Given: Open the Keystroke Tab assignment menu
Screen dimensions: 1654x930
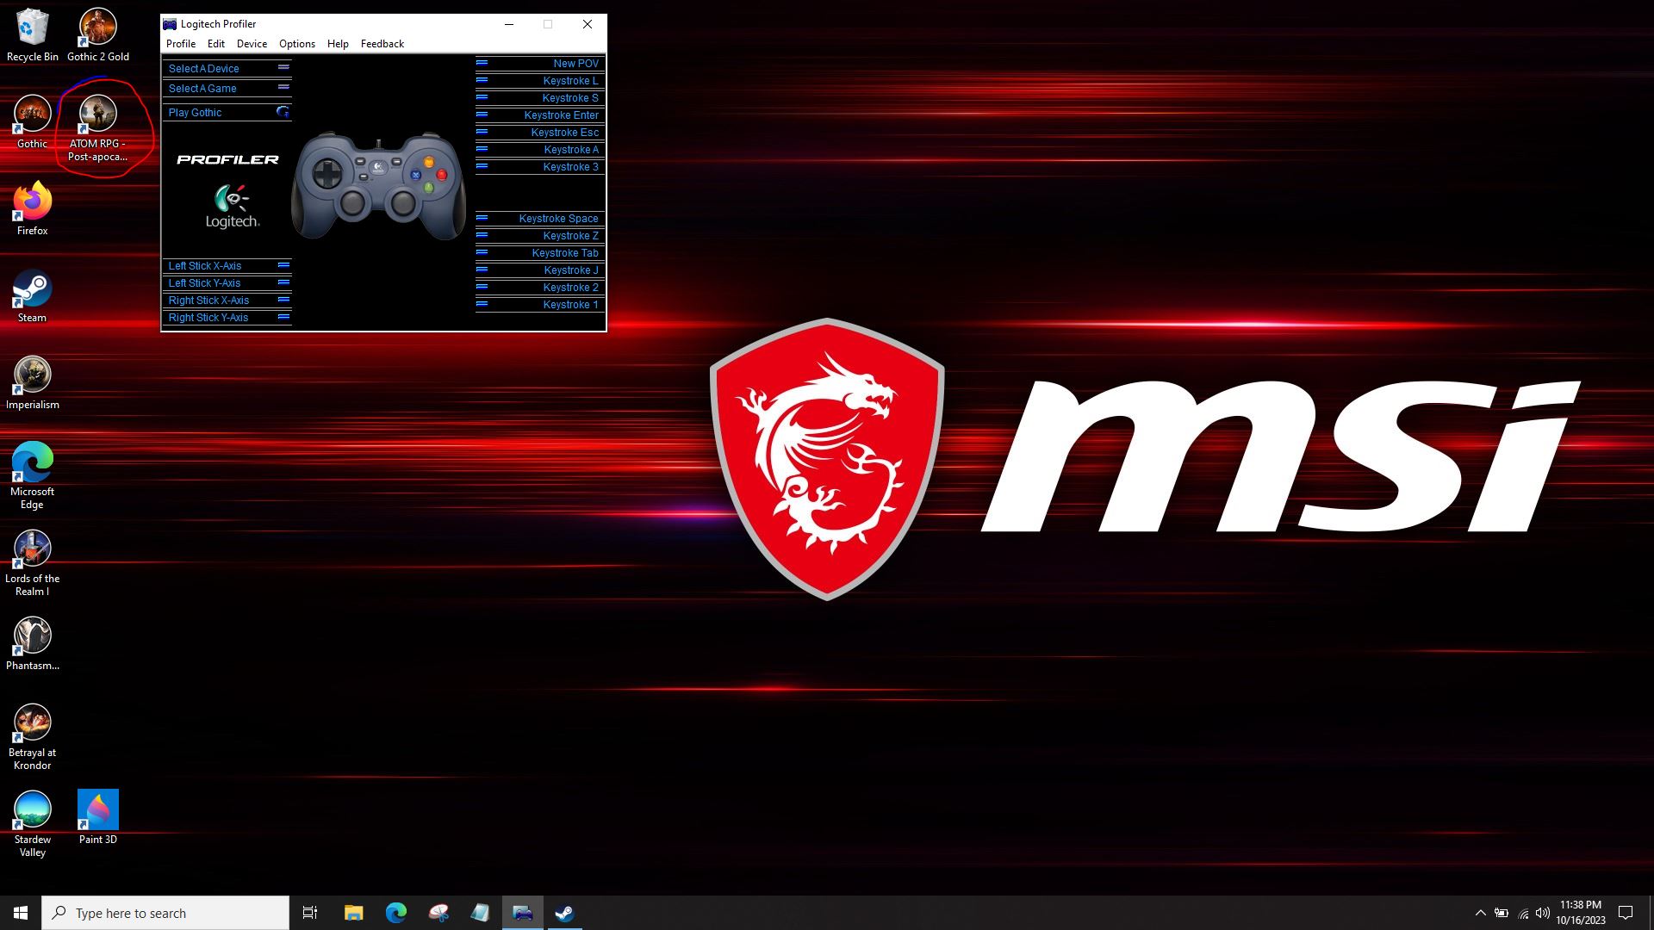Looking at the screenshot, I should [x=540, y=253].
